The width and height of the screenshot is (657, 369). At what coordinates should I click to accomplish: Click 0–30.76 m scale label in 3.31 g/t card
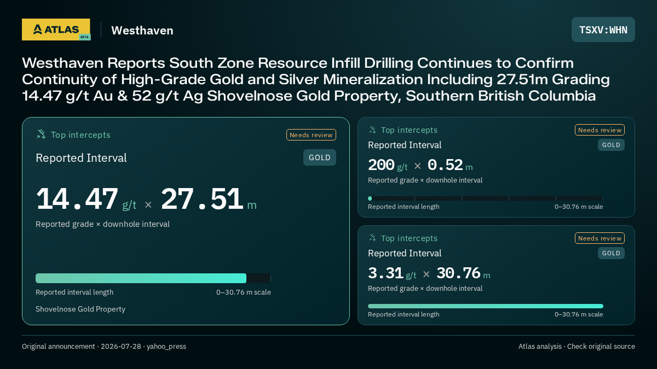tap(579, 314)
